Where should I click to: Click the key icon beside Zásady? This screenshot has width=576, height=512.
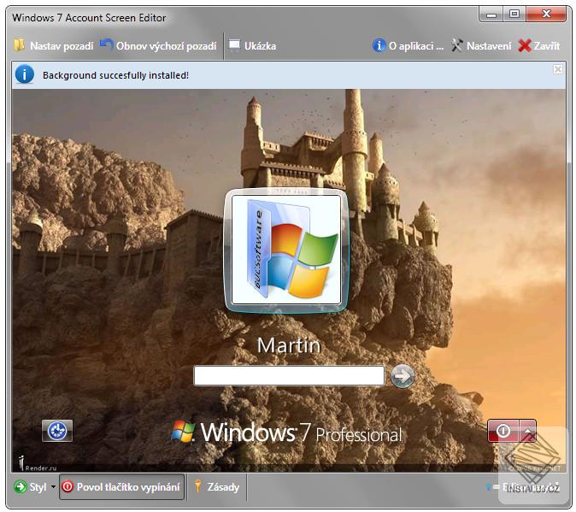point(197,486)
